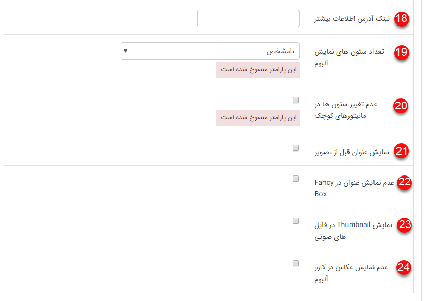Check نمایش عنوان قبل از تصویر

pyautogui.click(x=296, y=148)
